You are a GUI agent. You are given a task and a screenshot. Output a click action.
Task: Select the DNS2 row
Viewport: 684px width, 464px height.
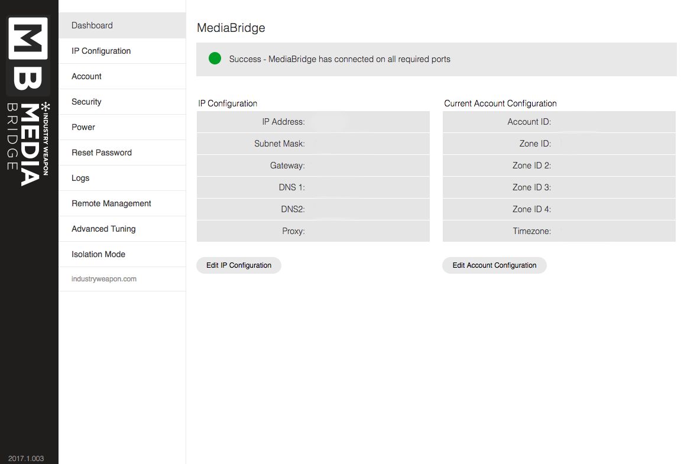click(x=313, y=209)
